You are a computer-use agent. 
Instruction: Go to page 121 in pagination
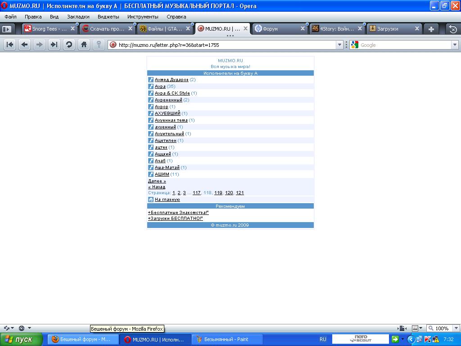[240, 193]
